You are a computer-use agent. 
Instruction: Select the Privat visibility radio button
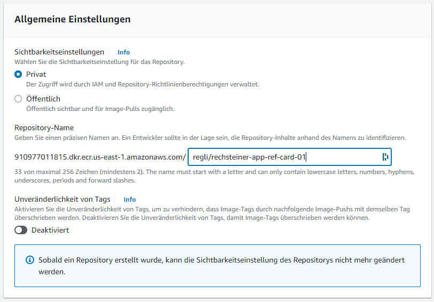pyautogui.click(x=18, y=75)
